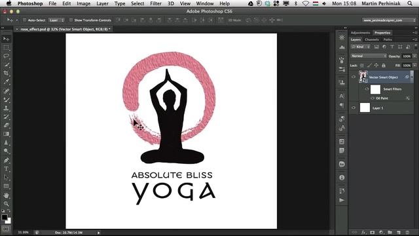Toggle lock transparent pixels
The height and width of the screenshot is (236, 419).
pyautogui.click(x=361, y=66)
